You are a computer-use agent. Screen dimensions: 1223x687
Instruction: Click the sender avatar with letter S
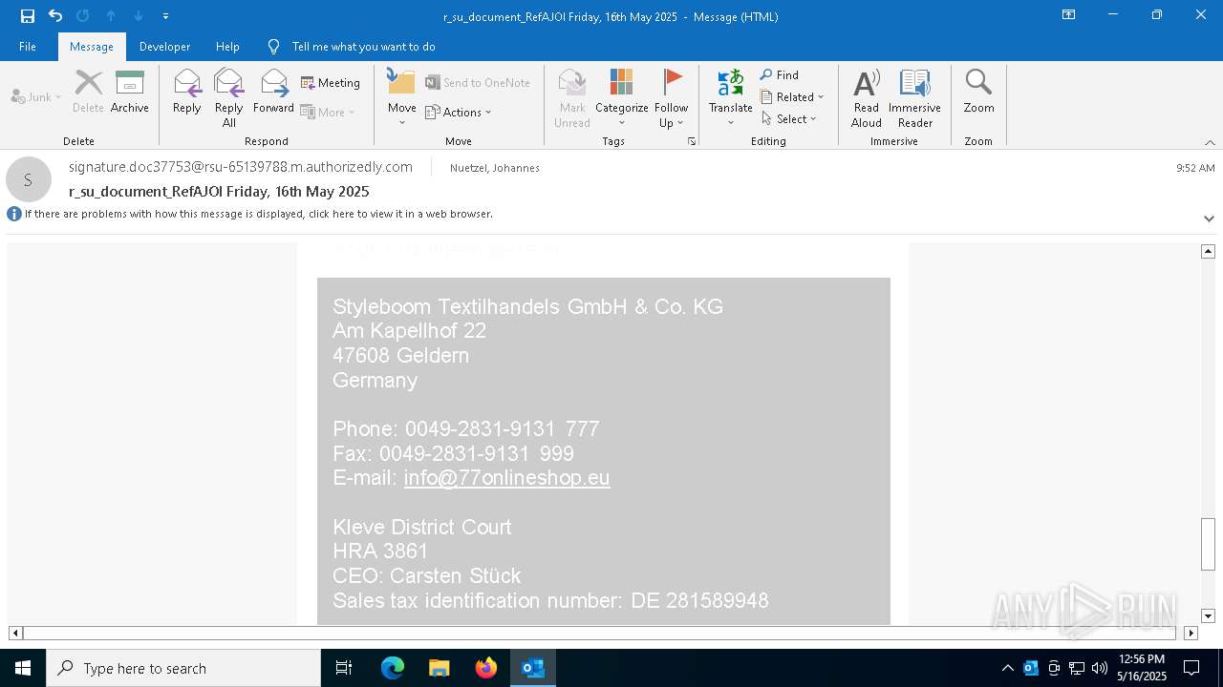tap(29, 179)
